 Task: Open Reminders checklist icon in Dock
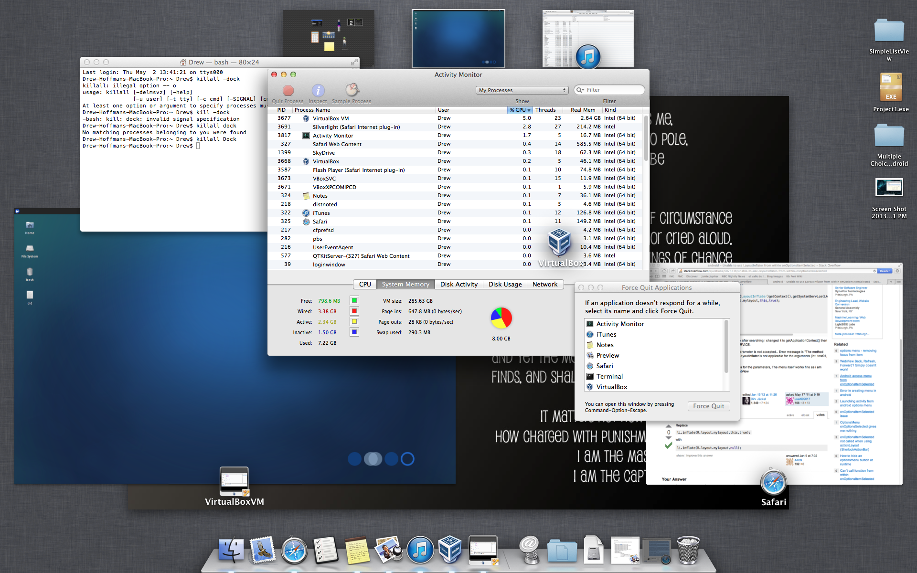[x=326, y=550]
